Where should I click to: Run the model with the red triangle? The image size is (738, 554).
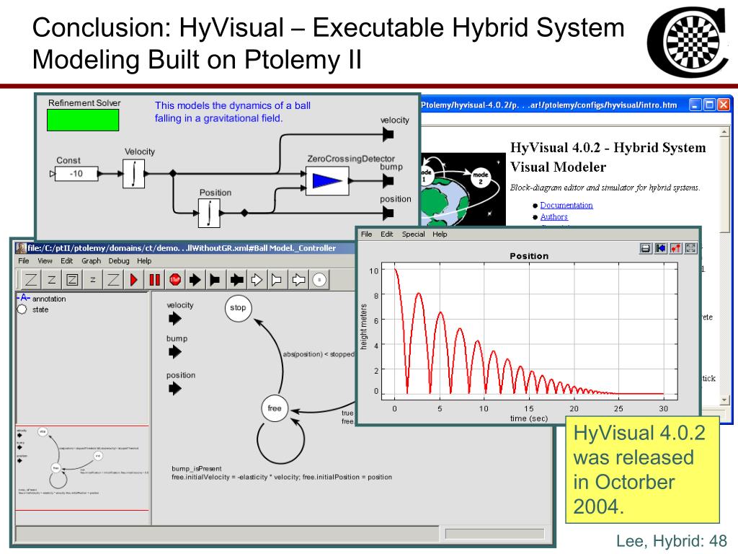click(x=133, y=280)
